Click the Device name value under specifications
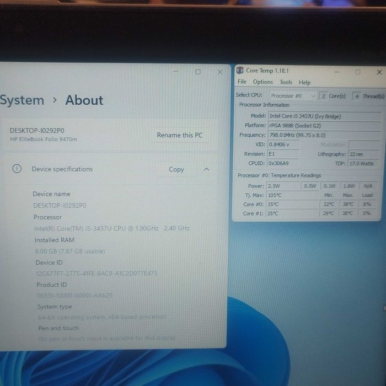Viewport: 386px width, 386px height. [60, 205]
